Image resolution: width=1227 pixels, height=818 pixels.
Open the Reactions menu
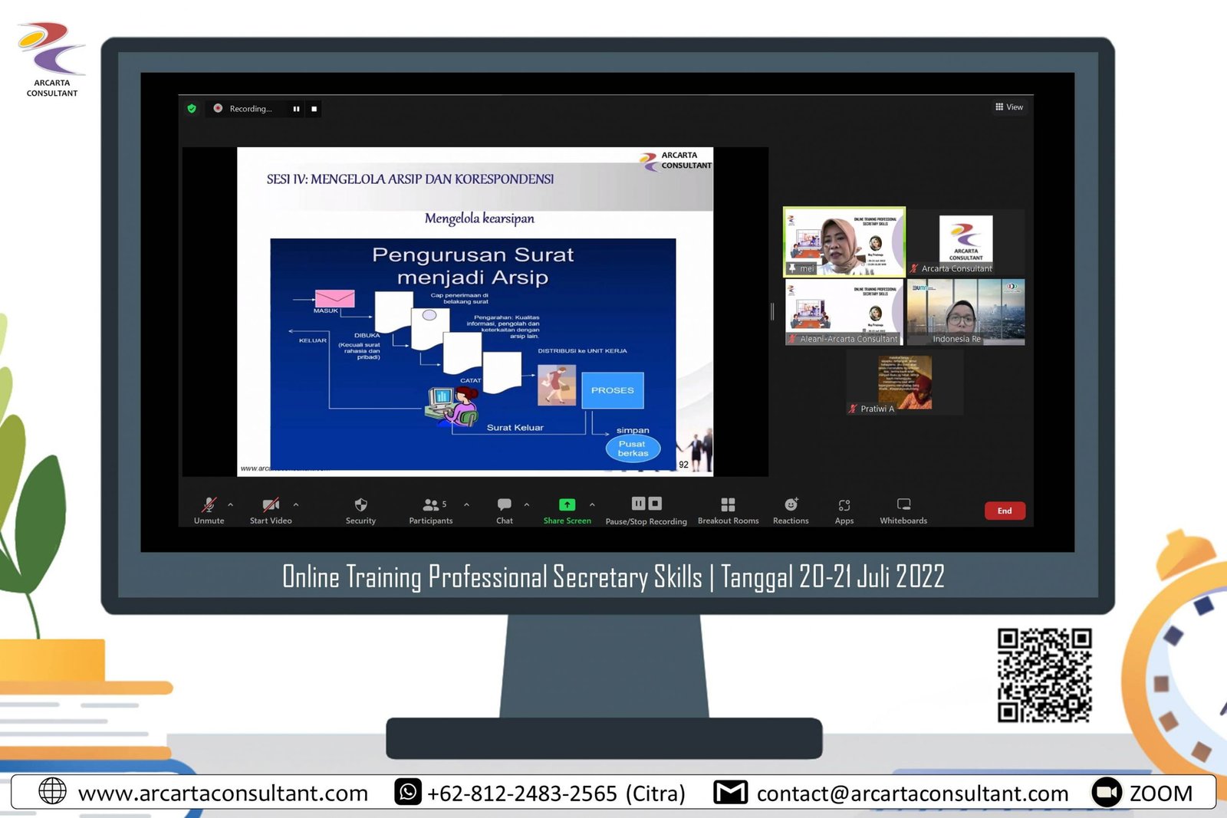coord(791,504)
